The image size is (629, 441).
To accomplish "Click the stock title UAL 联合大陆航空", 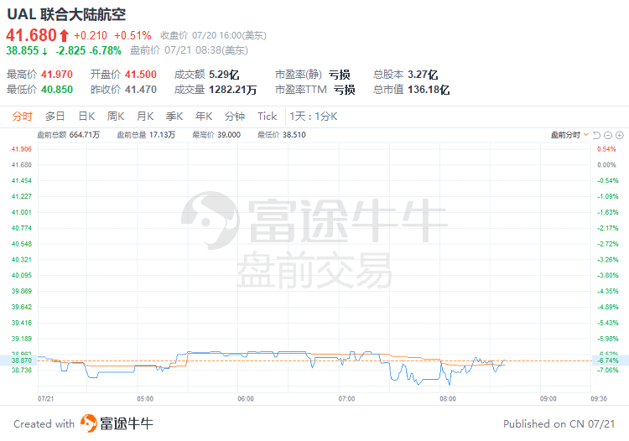I will [x=66, y=14].
